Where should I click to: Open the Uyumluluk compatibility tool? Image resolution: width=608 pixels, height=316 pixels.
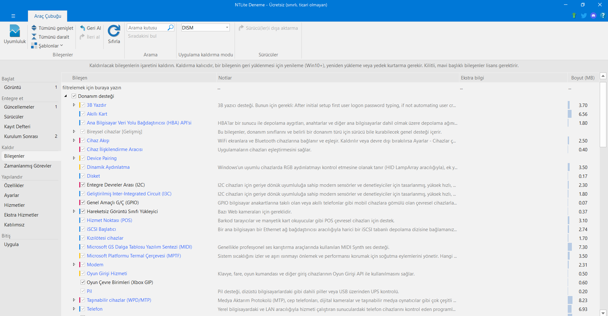pos(15,34)
